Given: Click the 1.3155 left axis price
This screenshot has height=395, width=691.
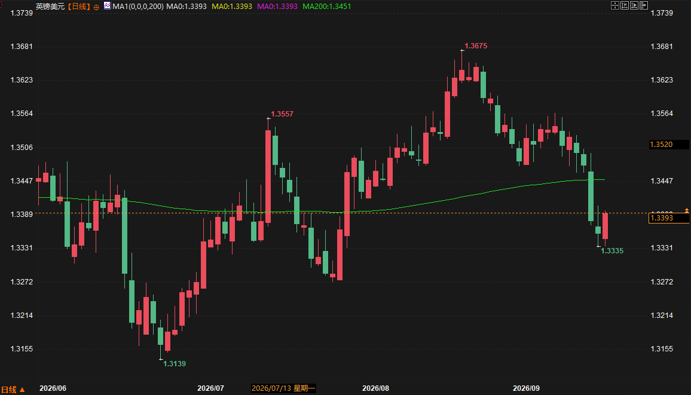Looking at the screenshot, I should 22,349.
